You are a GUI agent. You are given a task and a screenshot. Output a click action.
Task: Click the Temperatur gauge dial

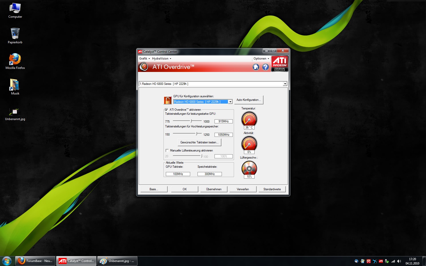(249, 119)
